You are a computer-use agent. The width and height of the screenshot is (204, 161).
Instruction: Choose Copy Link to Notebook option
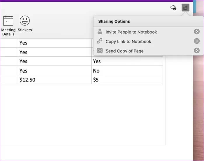(x=128, y=41)
